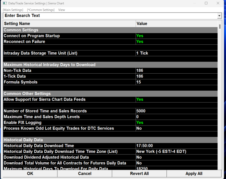Select the Historical Daily Data header
This screenshot has width=226, height=179.
coord(110,140)
